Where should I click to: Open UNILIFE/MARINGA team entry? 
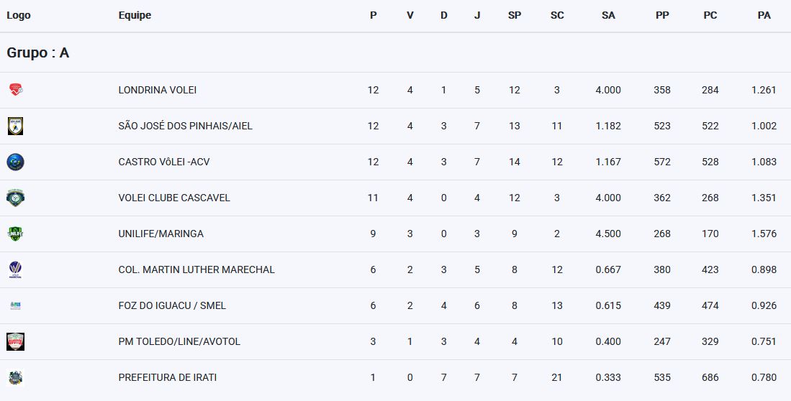161,234
